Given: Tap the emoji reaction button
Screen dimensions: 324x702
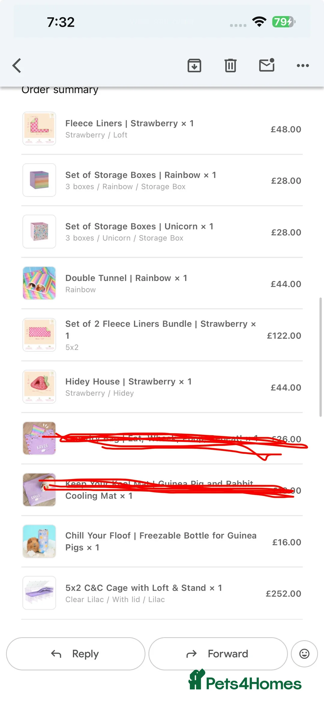Looking at the screenshot, I should point(304,654).
